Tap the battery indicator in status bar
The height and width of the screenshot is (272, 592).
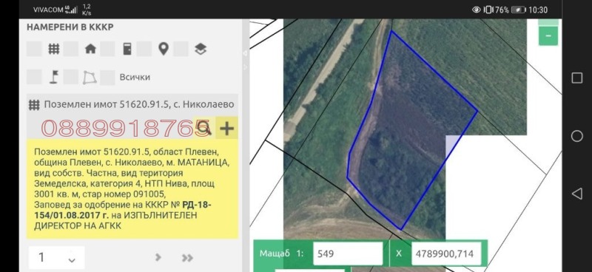coord(519,10)
